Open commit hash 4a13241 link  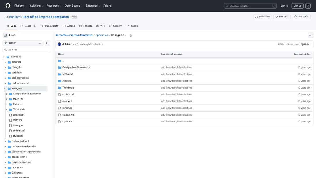point(282,44)
